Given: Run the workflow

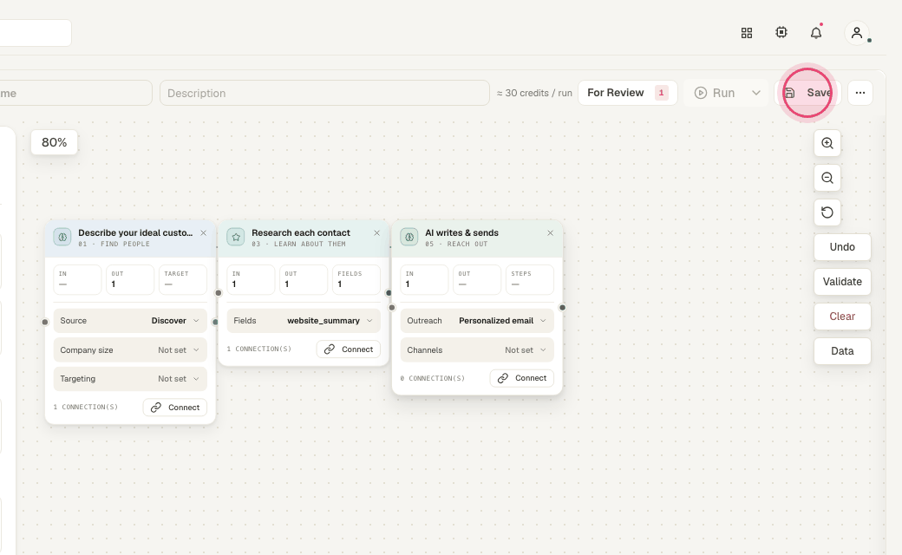Looking at the screenshot, I should point(715,93).
